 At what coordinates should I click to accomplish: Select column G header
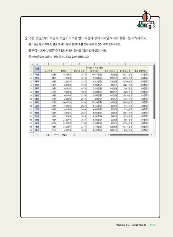point(125,64)
